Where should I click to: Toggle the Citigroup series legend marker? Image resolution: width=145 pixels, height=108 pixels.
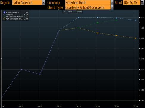4,14
